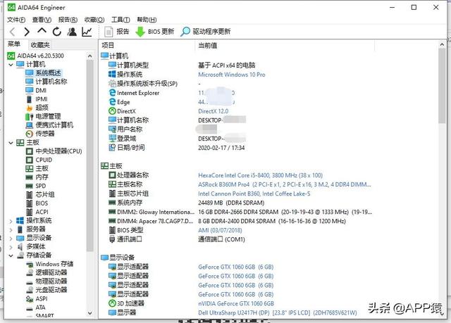Collapse the 计算机 tree node
The width and height of the screenshot is (451, 323).
point(11,65)
